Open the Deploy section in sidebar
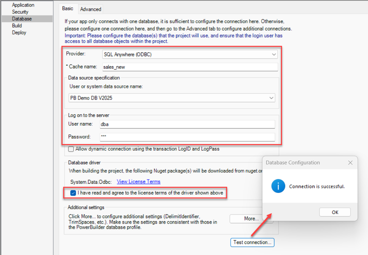This screenshot has width=368, height=255. 19,32
